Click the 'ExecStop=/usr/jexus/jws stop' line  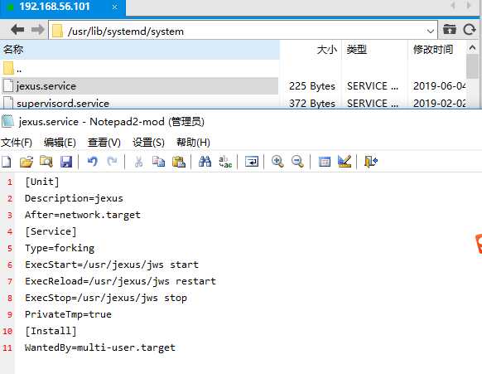coord(106,298)
